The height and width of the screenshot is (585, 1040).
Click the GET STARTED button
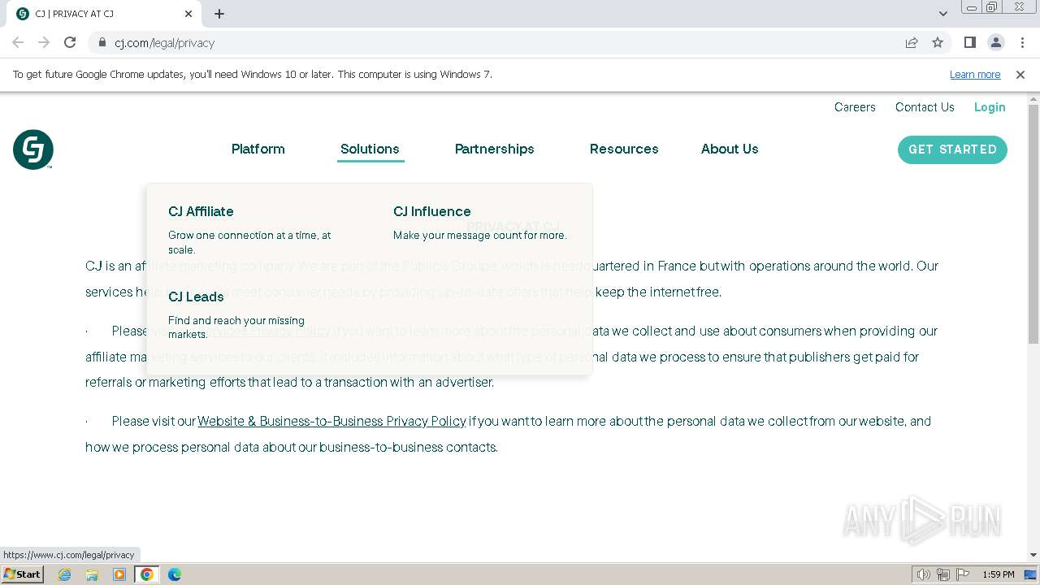(952, 149)
